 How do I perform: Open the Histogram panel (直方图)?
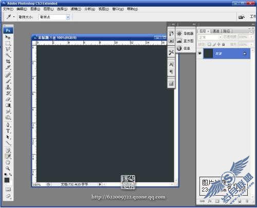tap(186, 41)
